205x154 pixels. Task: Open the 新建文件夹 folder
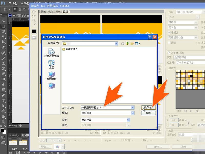point(70,49)
